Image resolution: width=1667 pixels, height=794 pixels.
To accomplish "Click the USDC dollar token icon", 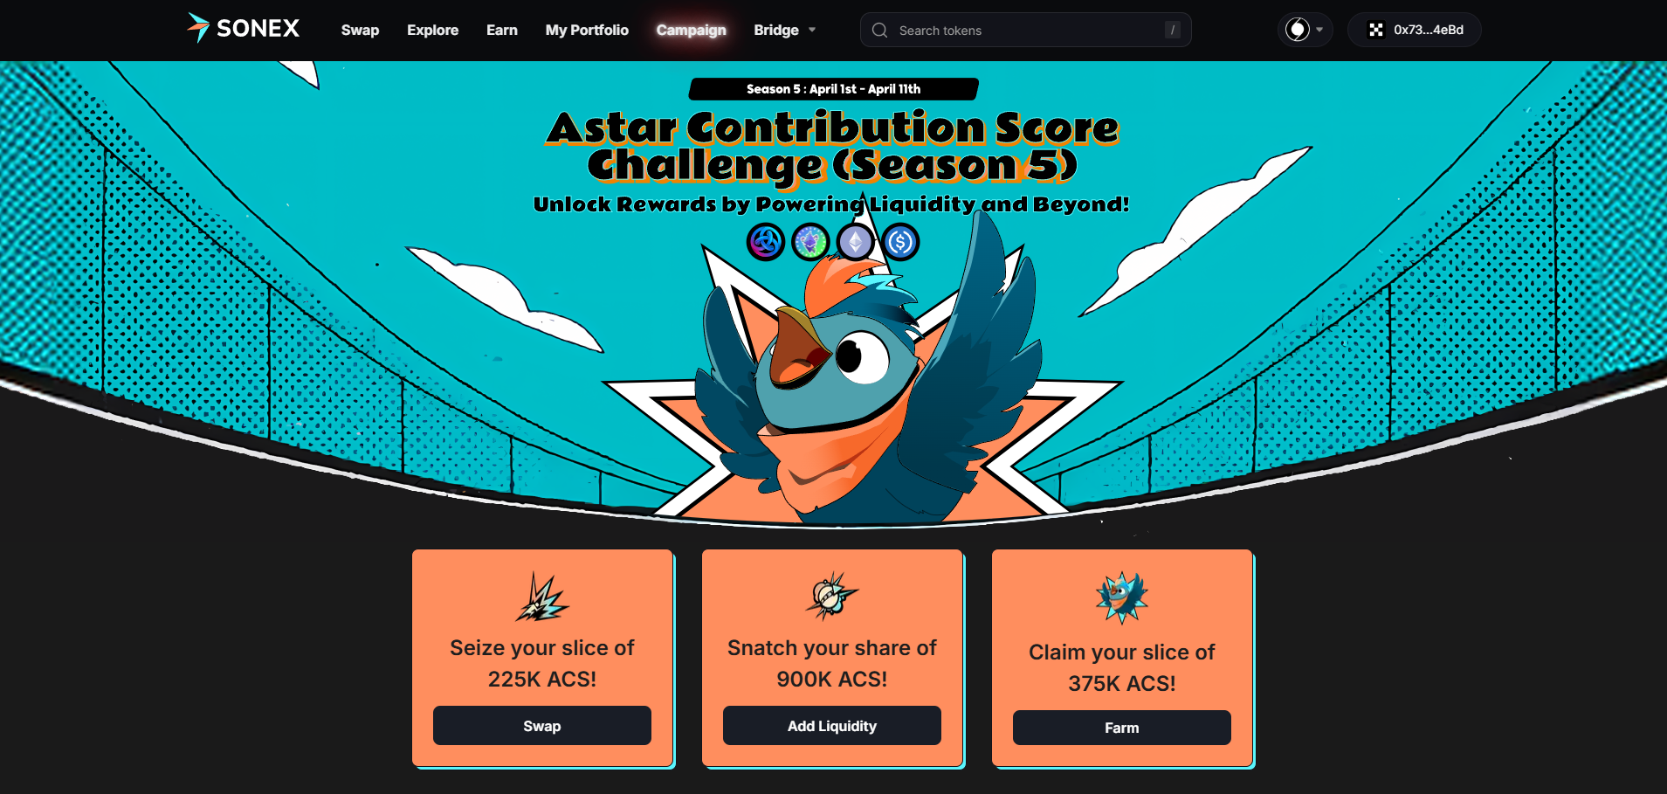I will [900, 242].
